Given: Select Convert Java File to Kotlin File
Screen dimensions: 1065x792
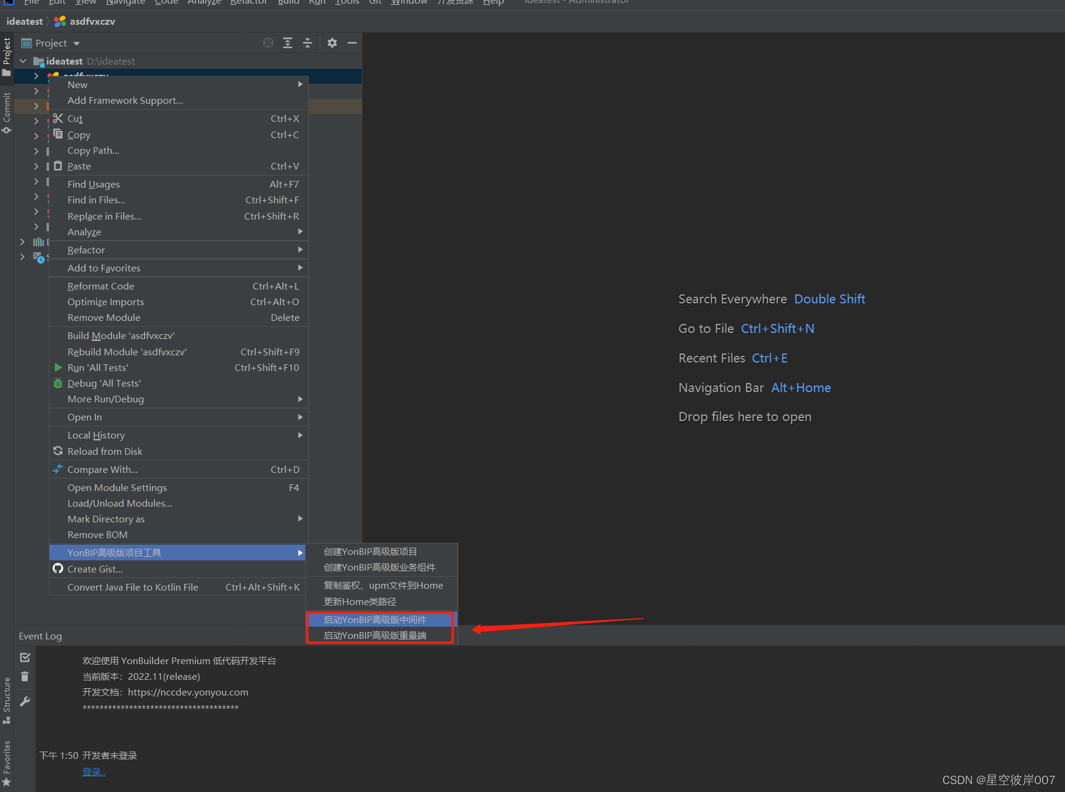Looking at the screenshot, I should (179, 588).
